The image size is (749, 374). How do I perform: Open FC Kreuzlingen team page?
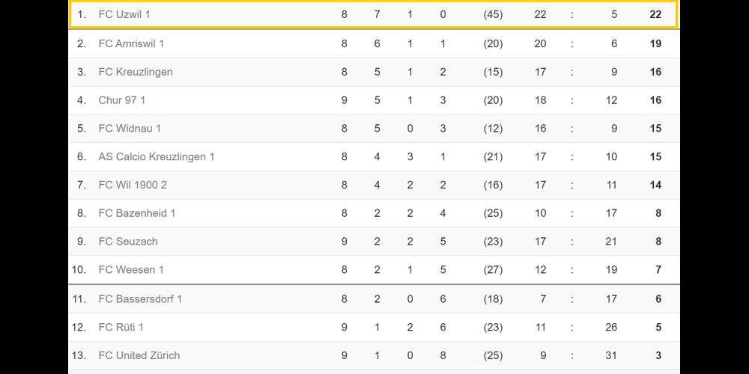(136, 72)
